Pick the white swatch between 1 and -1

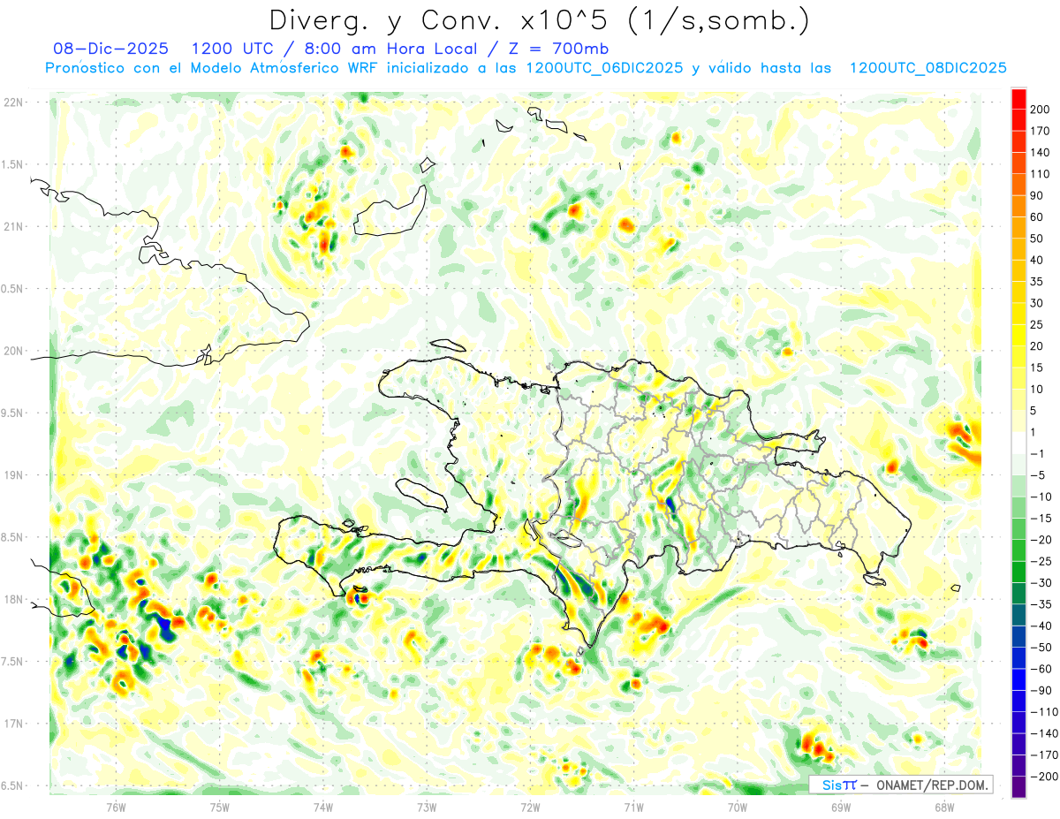1018,443
